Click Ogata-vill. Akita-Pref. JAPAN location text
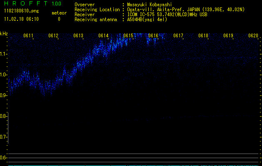 (x=186, y=10)
